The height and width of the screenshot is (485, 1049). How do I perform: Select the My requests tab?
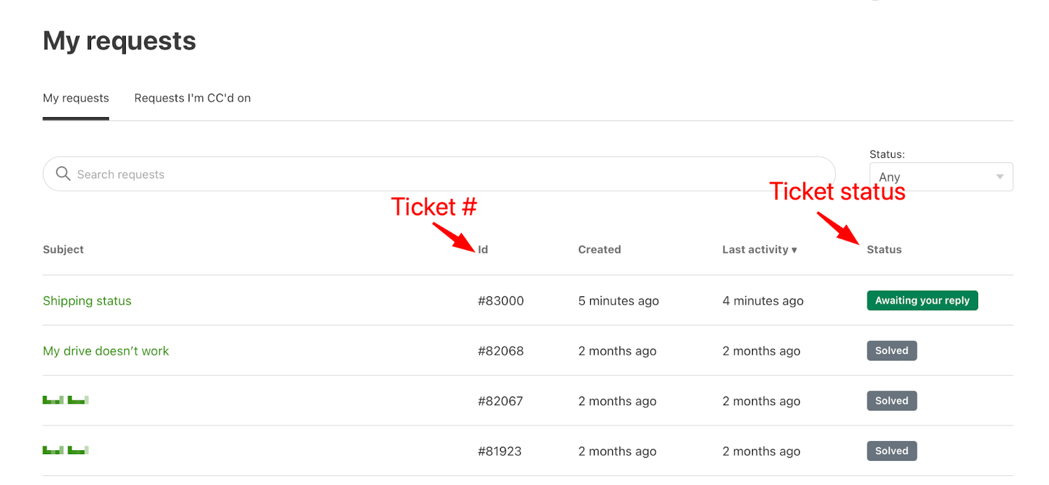click(x=76, y=98)
